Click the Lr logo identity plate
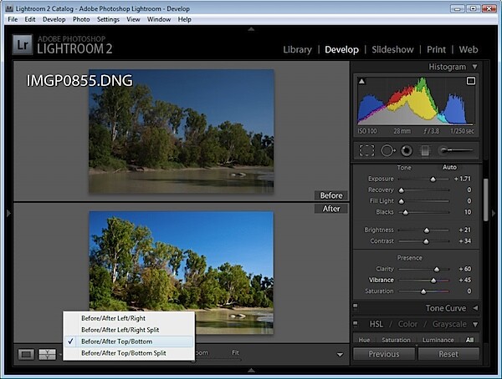 pyautogui.click(x=23, y=45)
